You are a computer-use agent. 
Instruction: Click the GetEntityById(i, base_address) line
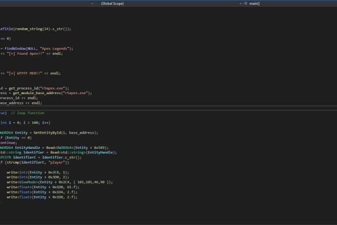[49, 133]
